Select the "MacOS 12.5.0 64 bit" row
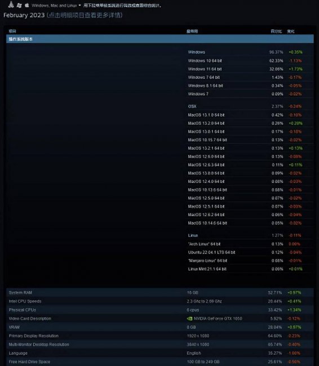 tap(250, 198)
